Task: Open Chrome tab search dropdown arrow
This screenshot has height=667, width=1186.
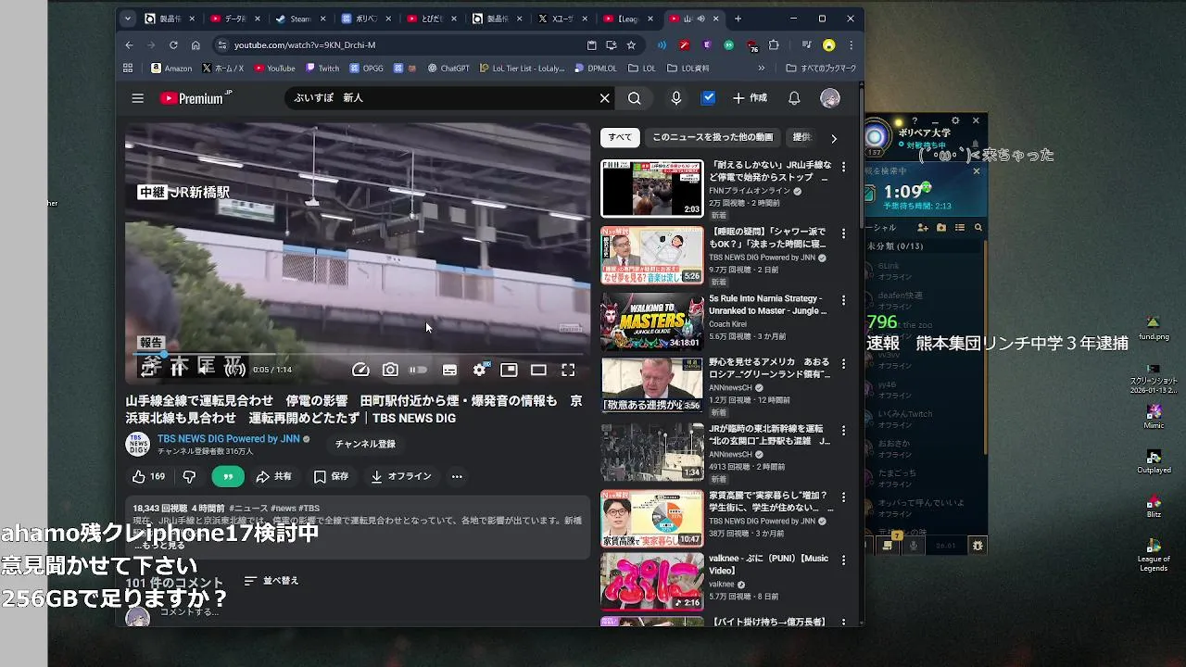Action: [x=128, y=19]
